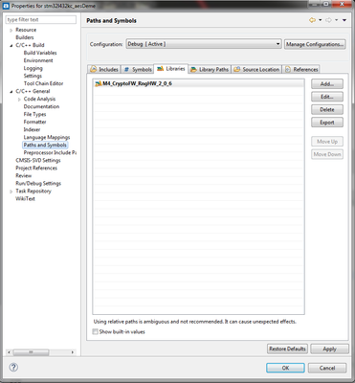Switch to the Includes tab
Screen dimensions: 355x383
104,69
